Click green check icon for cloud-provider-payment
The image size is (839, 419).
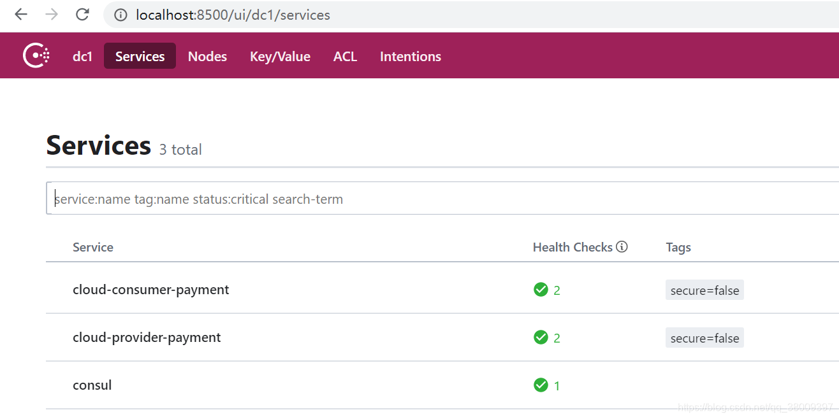click(x=541, y=337)
